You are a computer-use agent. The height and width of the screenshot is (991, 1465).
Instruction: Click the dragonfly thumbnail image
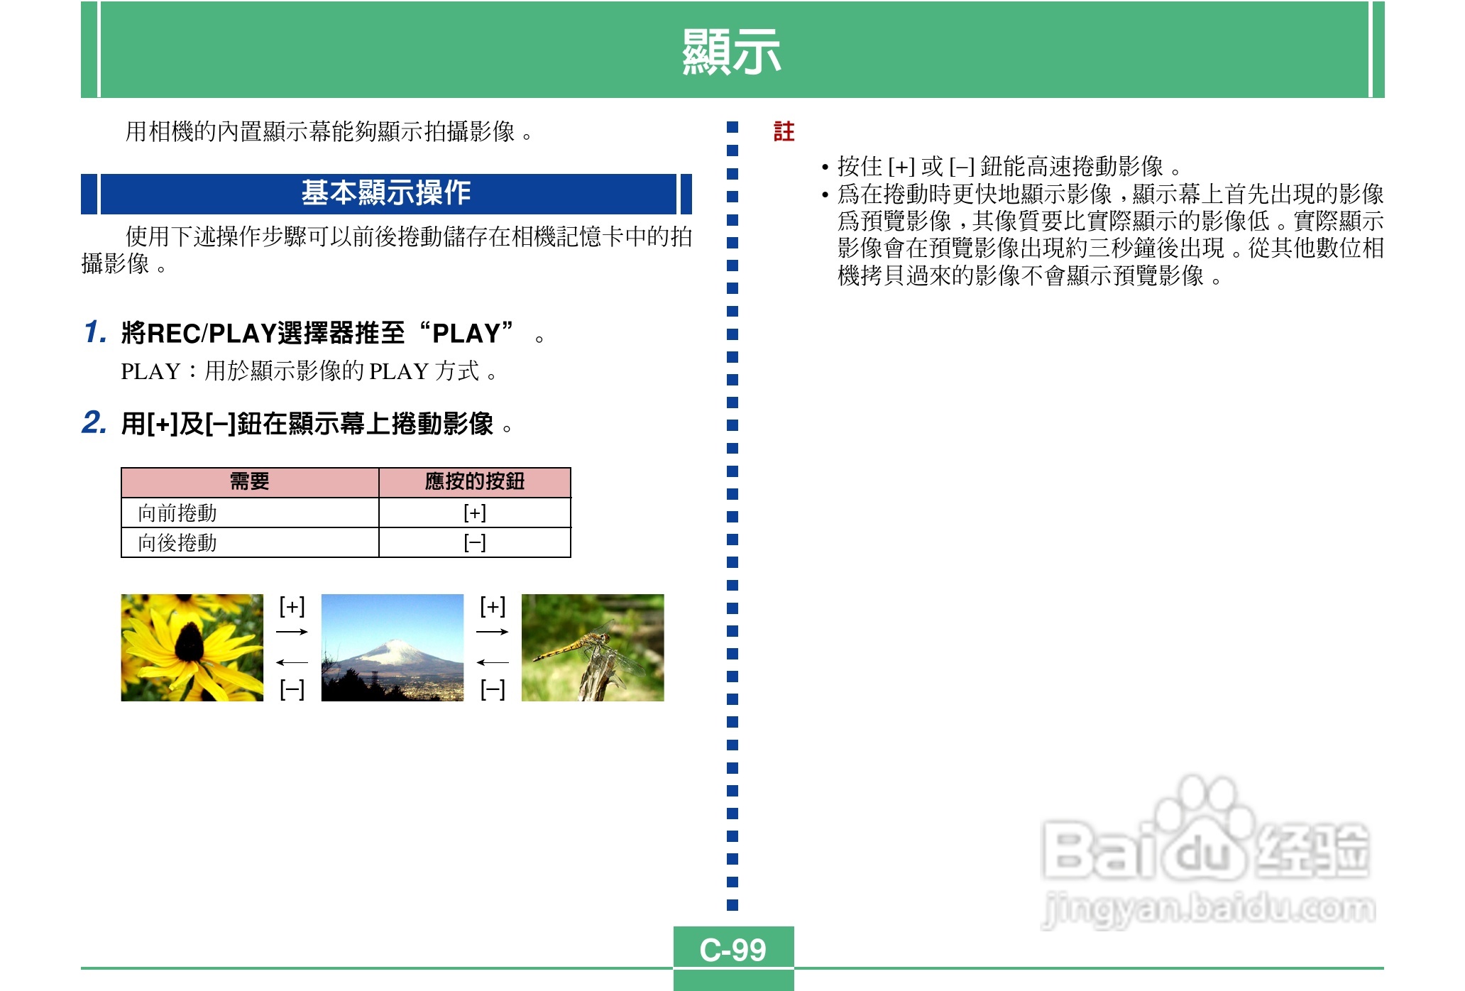click(593, 647)
